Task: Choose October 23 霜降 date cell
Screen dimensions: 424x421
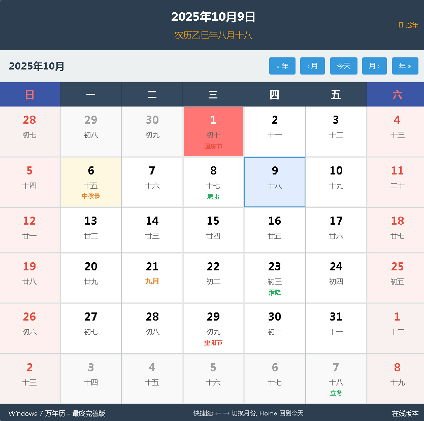Action: click(275, 278)
